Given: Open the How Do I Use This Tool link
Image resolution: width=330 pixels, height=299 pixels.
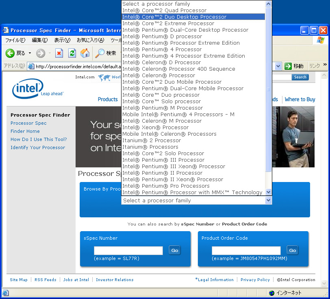Looking at the screenshot, I should 39,139.
